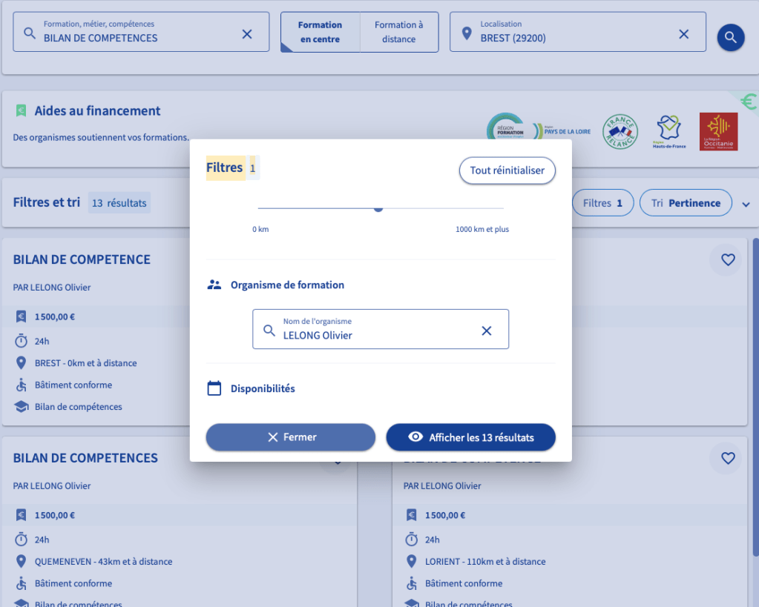This screenshot has height=607, width=759.
Task: Click the Organisme de formation people icon
Action: point(214,285)
